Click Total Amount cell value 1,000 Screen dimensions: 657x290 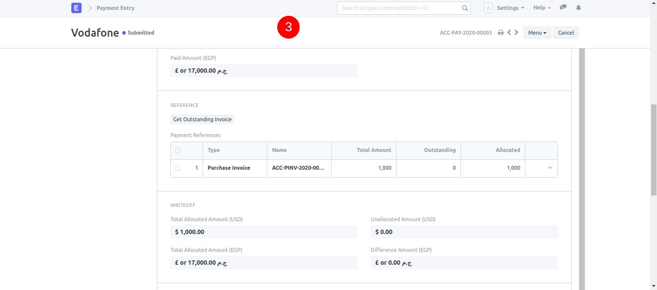pyautogui.click(x=364, y=168)
